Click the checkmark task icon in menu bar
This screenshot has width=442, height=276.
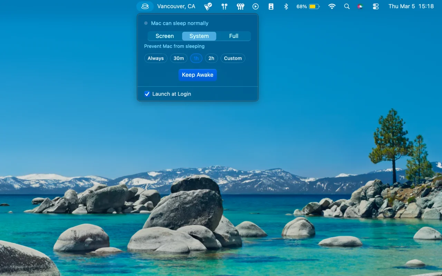(208, 6)
